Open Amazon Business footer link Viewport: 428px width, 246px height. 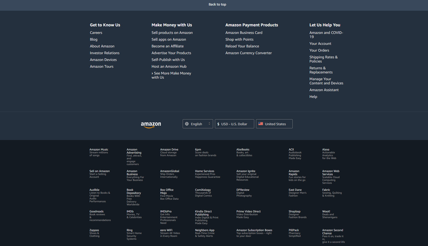[x=135, y=176]
